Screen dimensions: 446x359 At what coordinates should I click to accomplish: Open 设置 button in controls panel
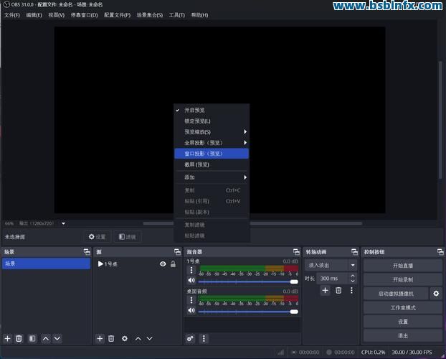403,322
